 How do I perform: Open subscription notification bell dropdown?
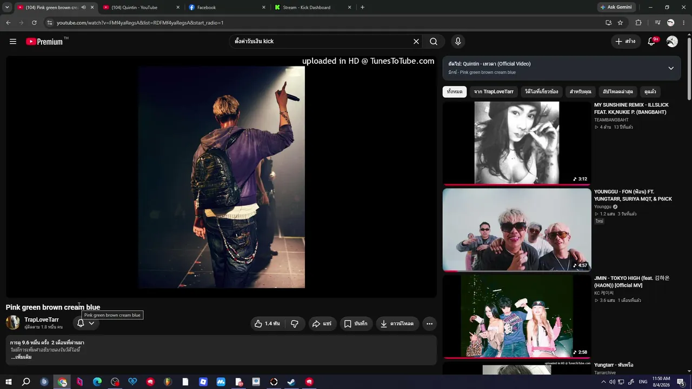point(85,323)
